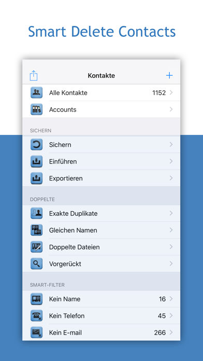Choose the Einführen label
The height and width of the screenshot is (361, 203).
[63, 162]
